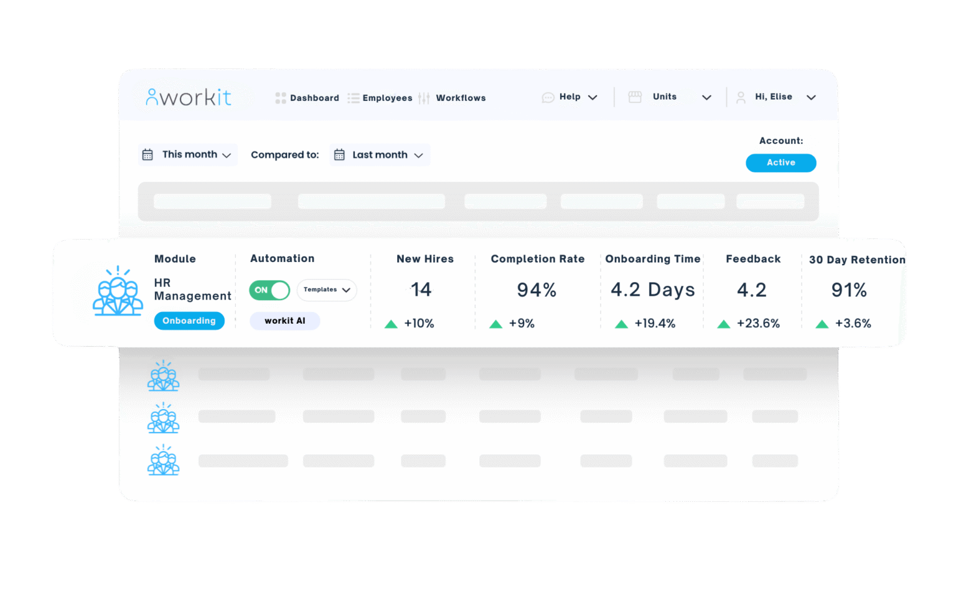Click the Onboarding badge
Viewport: 956px width, 602px height.
point(189,321)
